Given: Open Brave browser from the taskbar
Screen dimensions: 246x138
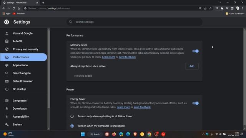Looking at the screenshot, I should pyautogui.click(x=135, y=134).
